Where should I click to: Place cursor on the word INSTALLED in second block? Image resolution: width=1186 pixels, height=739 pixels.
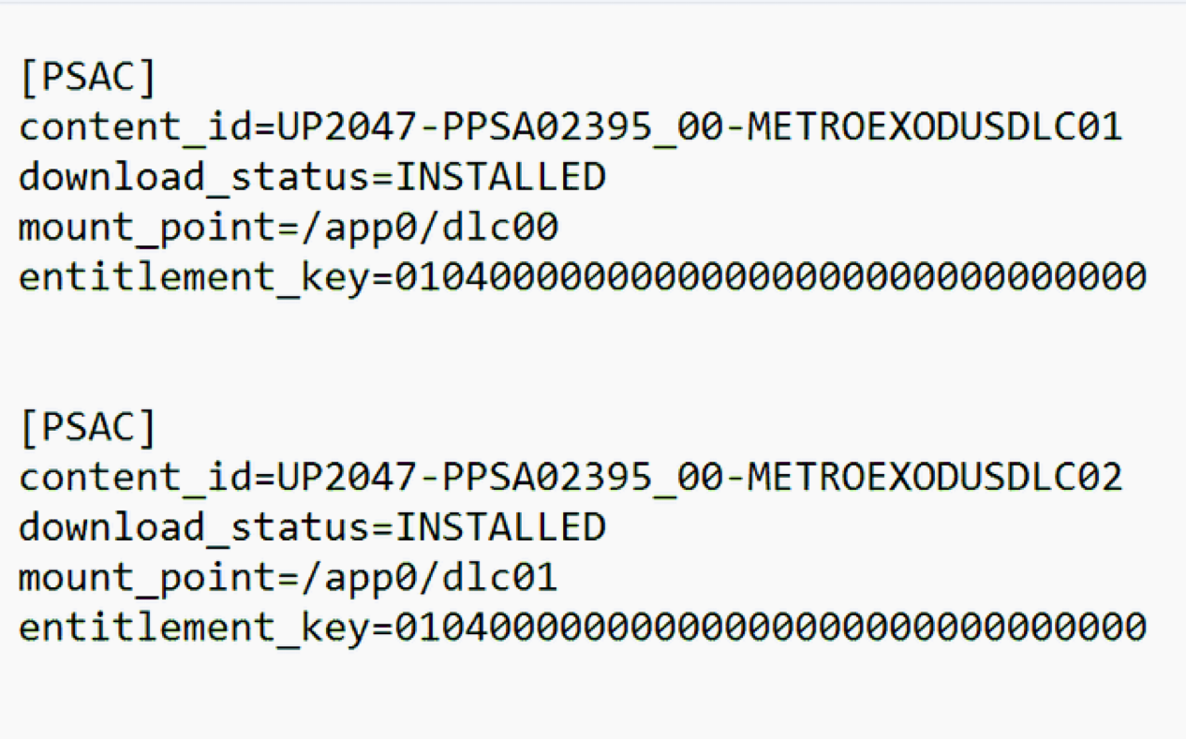(x=501, y=527)
